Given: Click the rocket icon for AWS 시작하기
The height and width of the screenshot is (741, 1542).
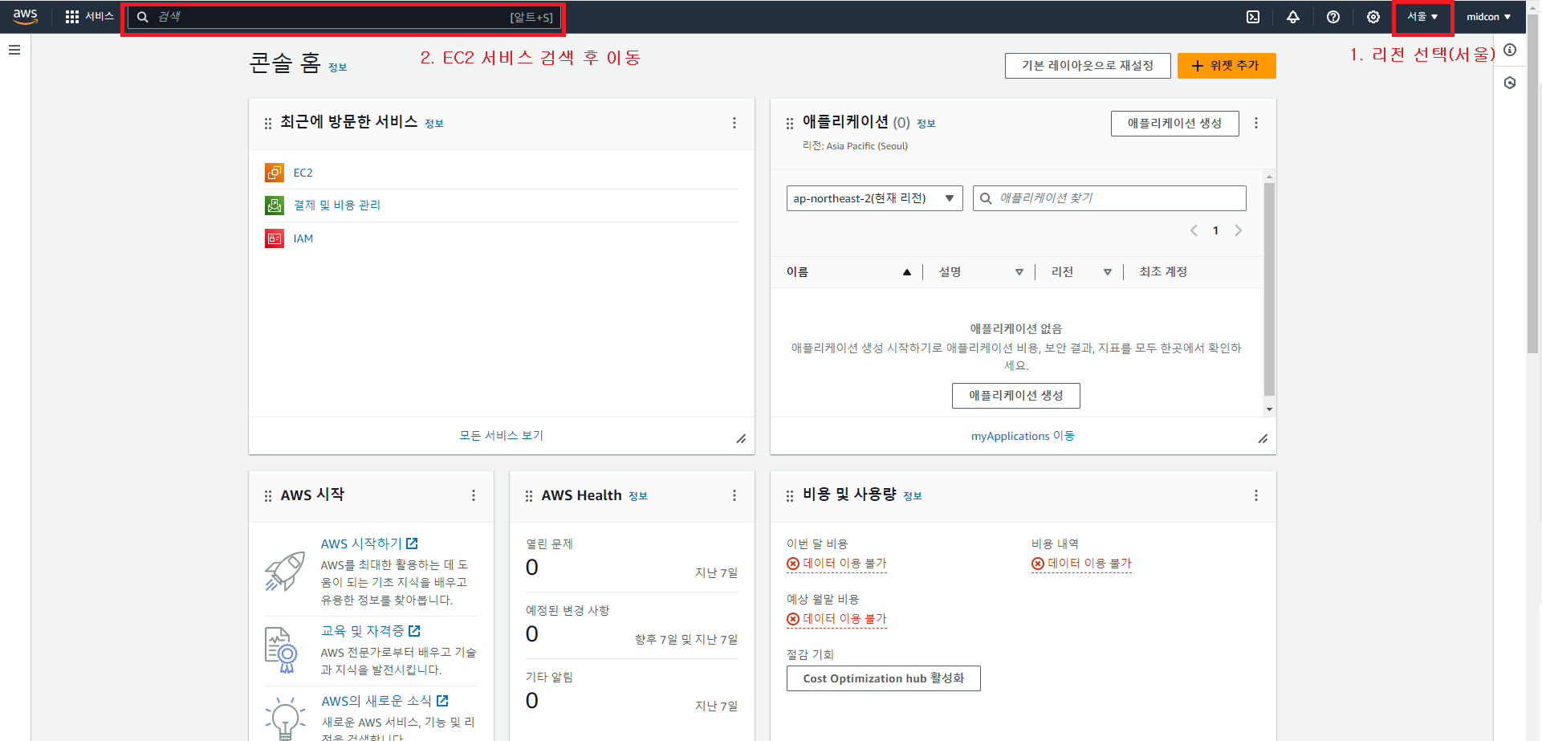Looking at the screenshot, I should [285, 571].
